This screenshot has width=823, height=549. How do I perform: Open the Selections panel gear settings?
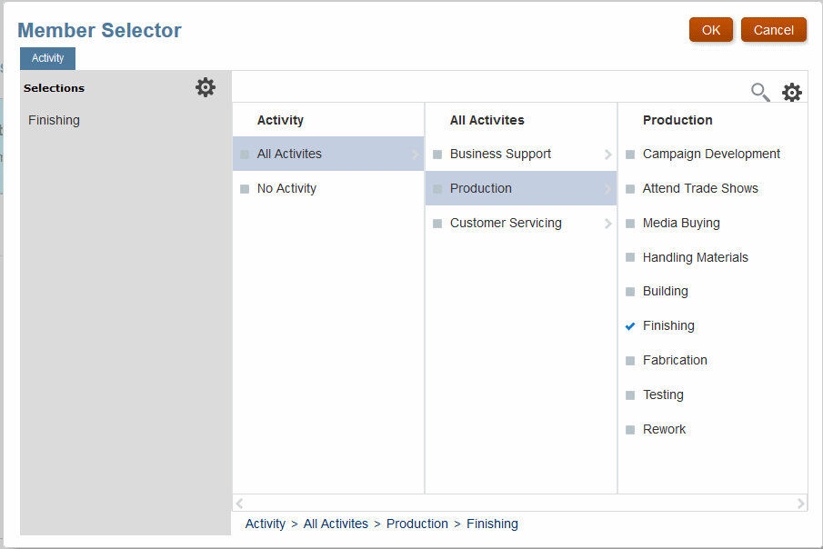[x=206, y=87]
